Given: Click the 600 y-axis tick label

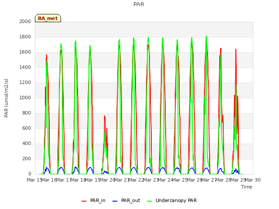Looking at the screenshot, I should point(27,128).
